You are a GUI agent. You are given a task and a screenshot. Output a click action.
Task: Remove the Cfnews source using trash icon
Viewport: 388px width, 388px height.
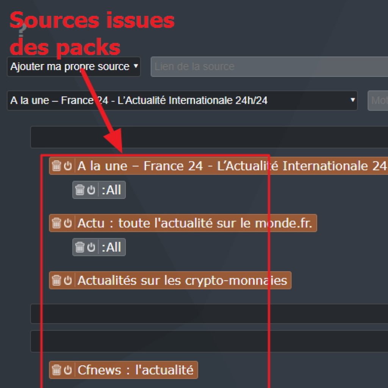tap(56, 370)
